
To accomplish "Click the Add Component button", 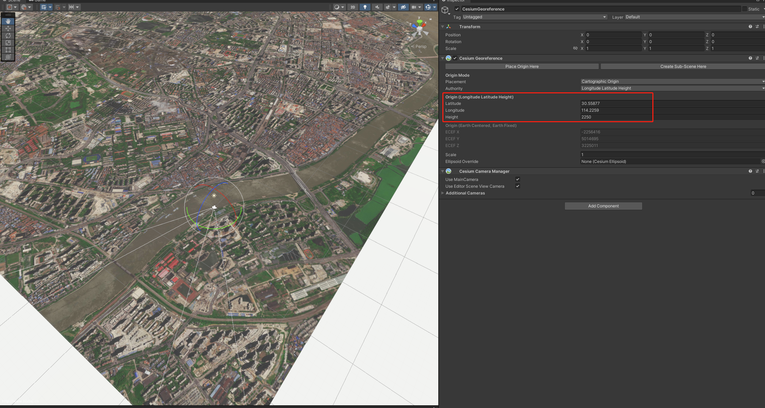I will 603,206.
